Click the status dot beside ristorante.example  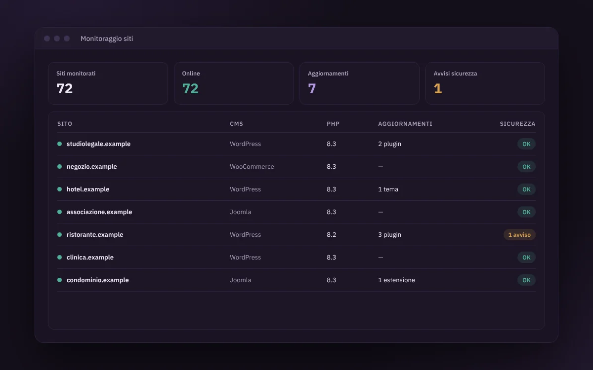59,235
